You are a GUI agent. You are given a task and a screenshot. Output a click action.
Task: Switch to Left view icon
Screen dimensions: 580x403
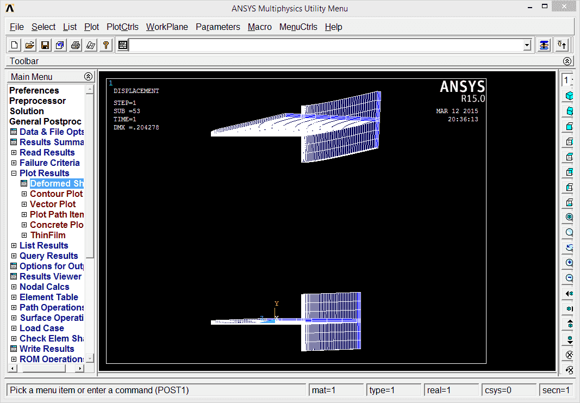click(x=569, y=187)
